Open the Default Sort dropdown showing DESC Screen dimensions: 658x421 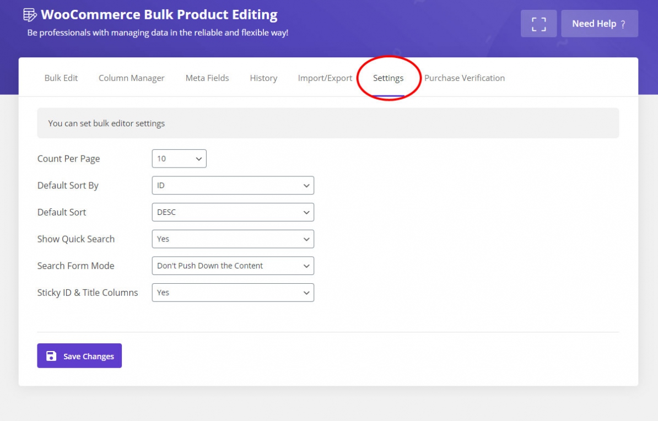pos(233,212)
